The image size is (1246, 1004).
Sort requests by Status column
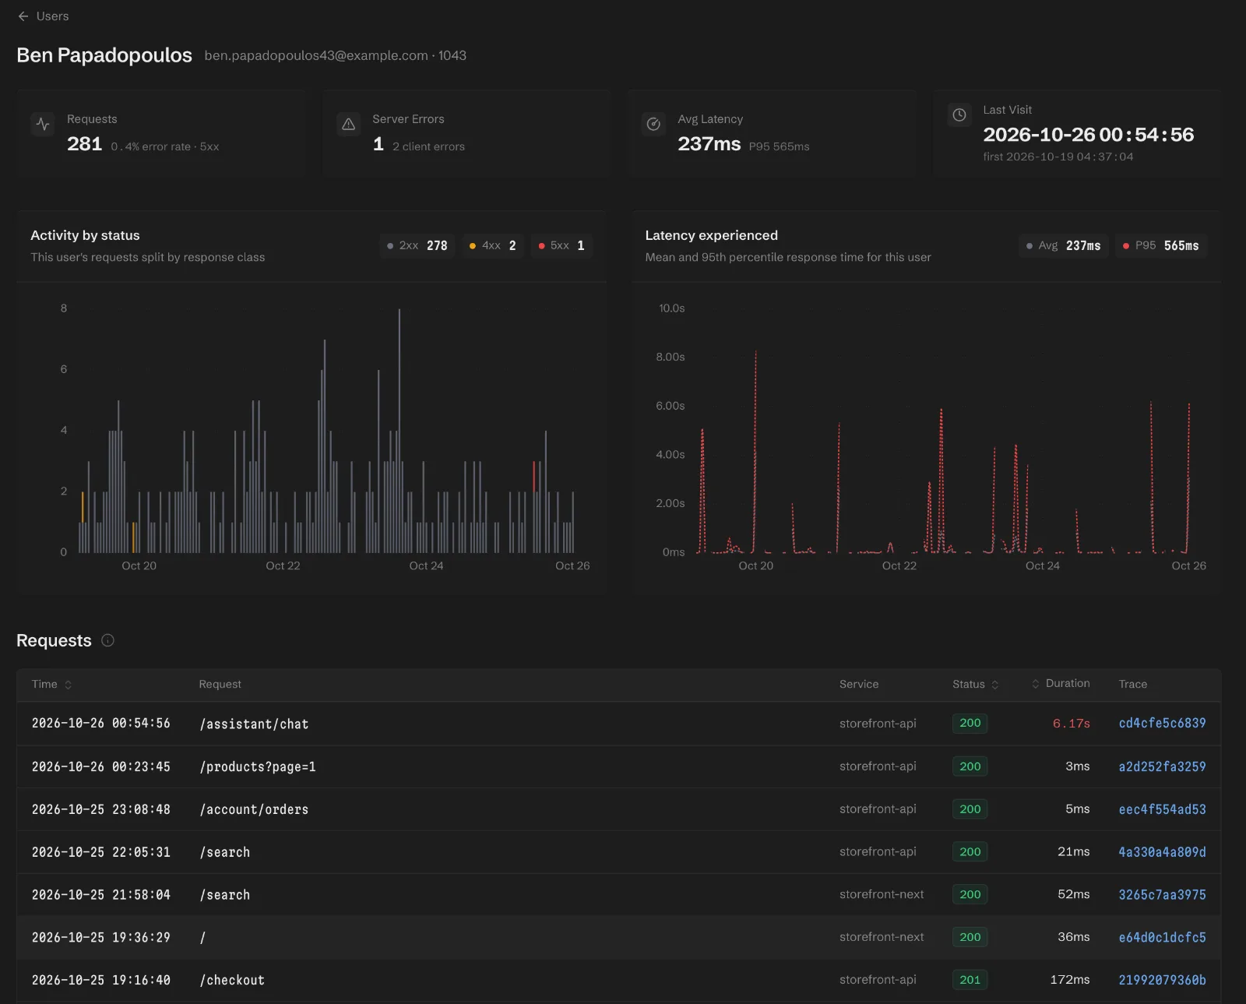coord(975,685)
